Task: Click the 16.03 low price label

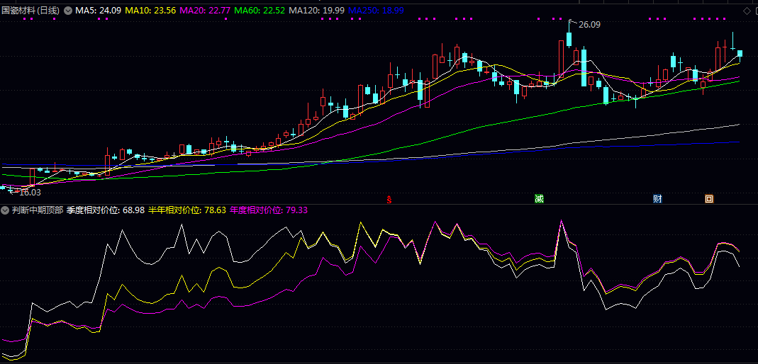Action: [x=30, y=193]
